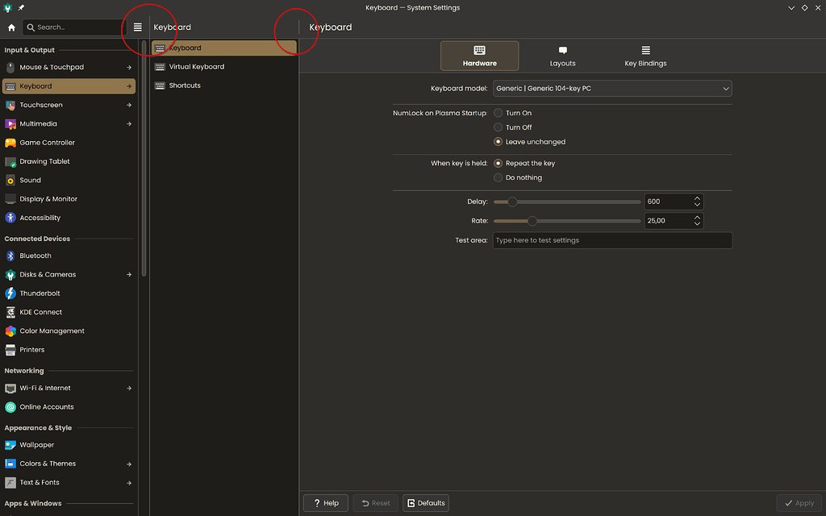
Task: Click the Bluetooth icon in the sidebar
Action: click(x=11, y=256)
